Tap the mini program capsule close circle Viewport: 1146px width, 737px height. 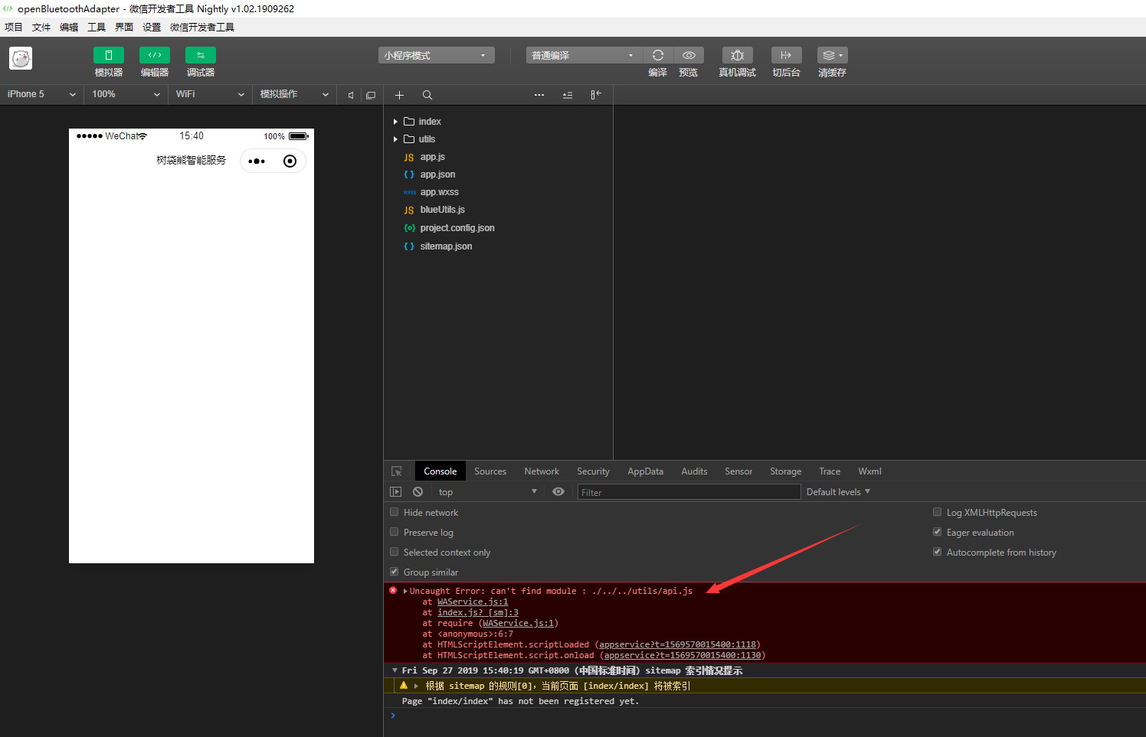click(290, 161)
